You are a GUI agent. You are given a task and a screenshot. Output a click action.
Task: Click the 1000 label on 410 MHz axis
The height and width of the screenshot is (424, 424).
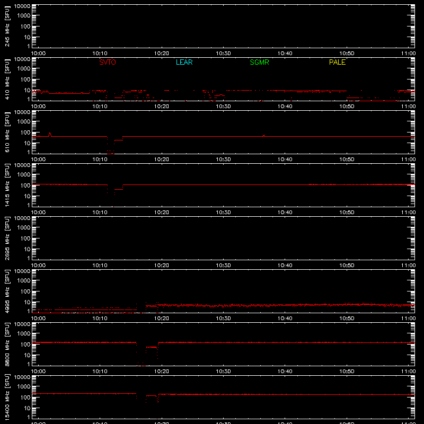coord(24,69)
